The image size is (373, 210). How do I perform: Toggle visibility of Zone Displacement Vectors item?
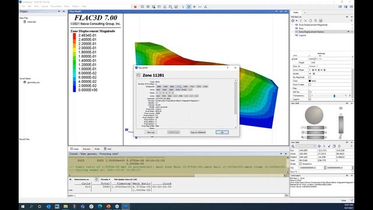click(x=297, y=32)
